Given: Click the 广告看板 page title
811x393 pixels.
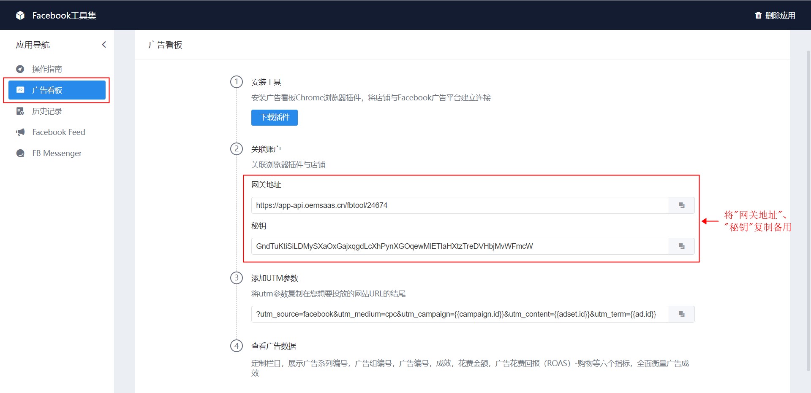Looking at the screenshot, I should 165,45.
